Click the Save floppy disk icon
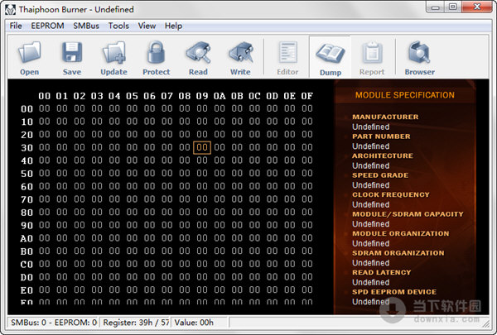This screenshot has width=497, height=335. point(72,53)
